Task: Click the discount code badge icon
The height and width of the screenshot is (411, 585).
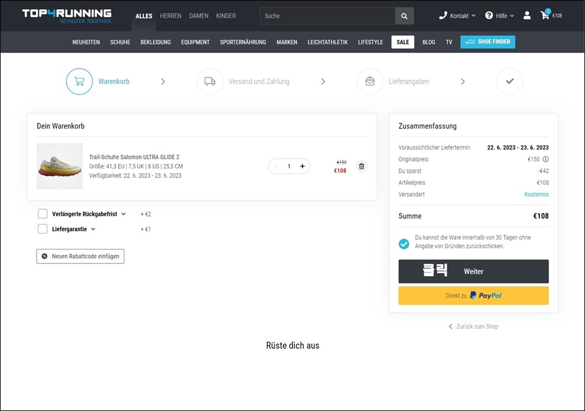Action: pos(44,256)
